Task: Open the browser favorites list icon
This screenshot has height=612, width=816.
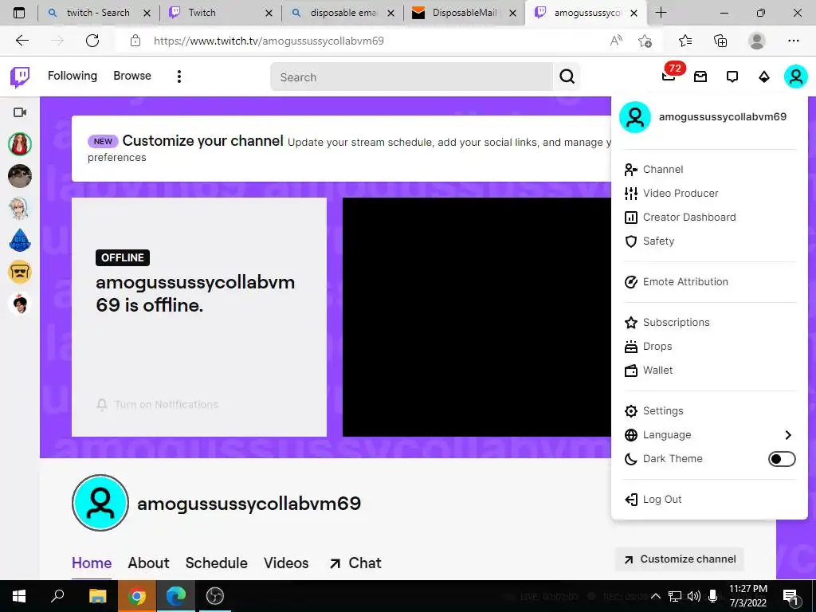Action: [x=685, y=41]
